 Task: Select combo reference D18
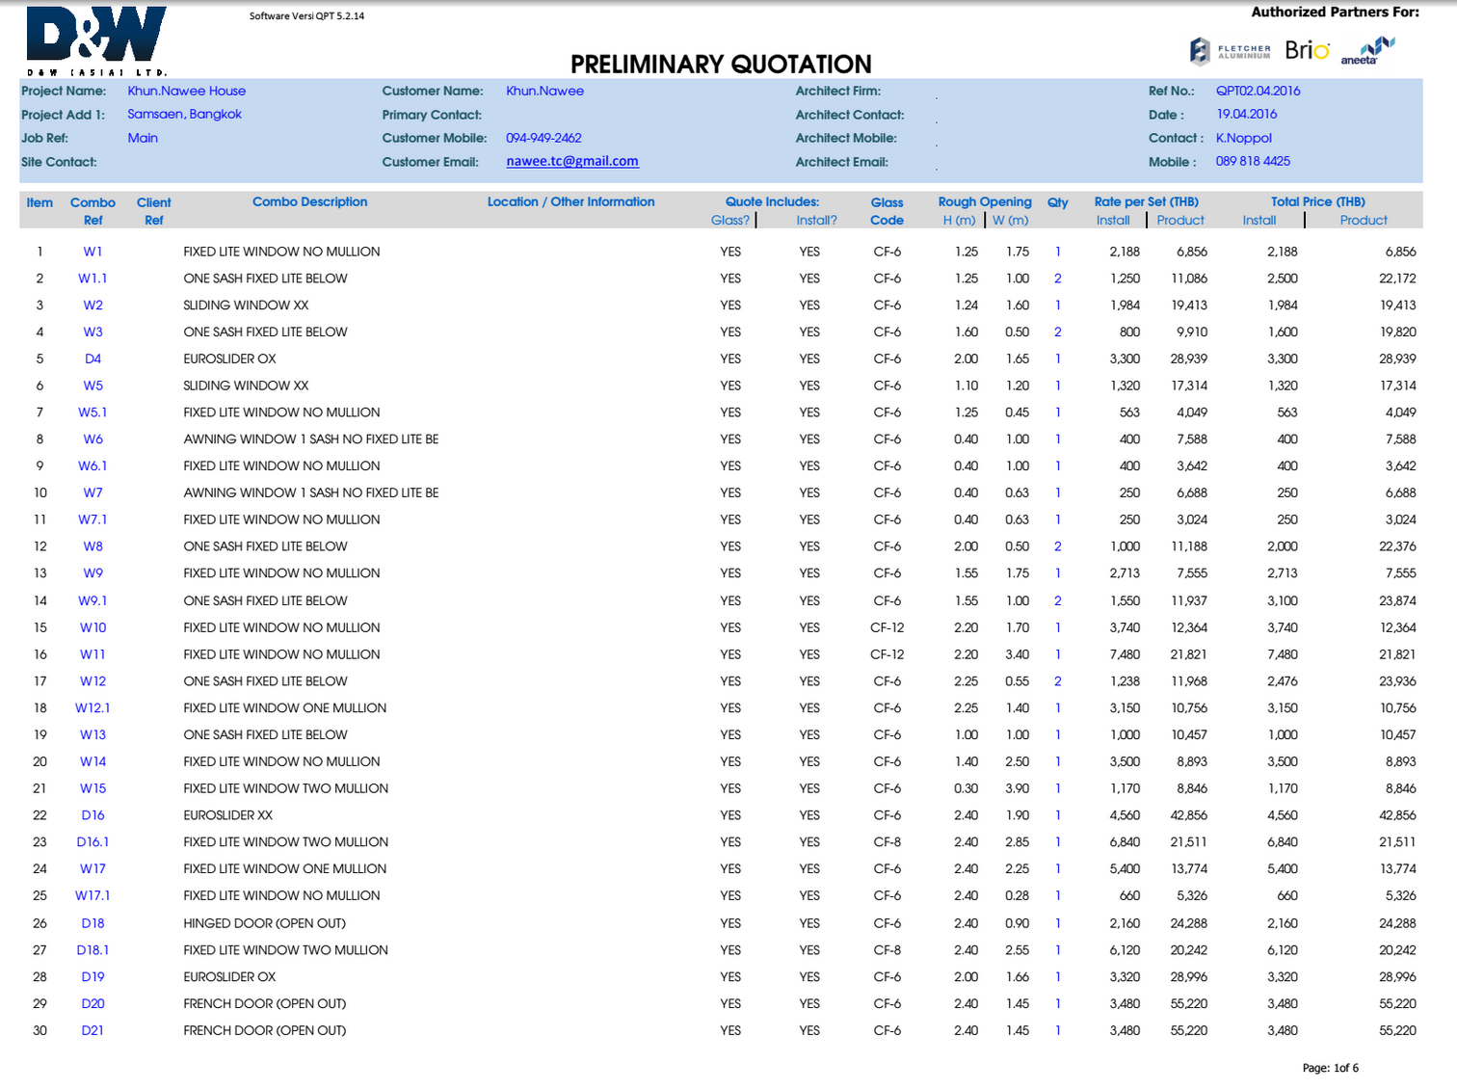[93, 923]
